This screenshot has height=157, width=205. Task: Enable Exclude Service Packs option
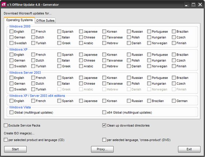click(5, 125)
